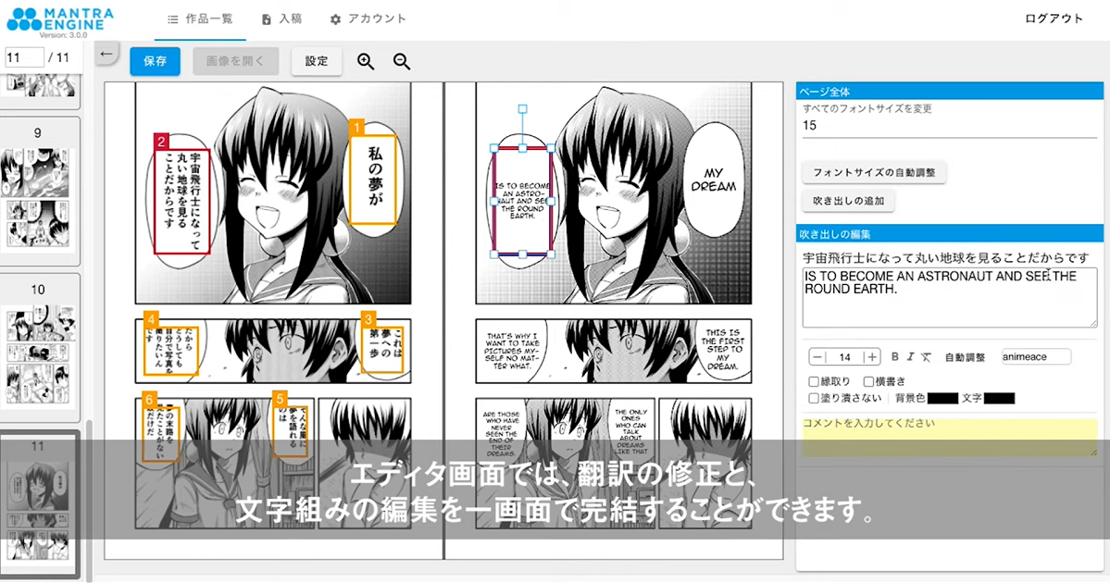Click the 画像を開く open image button
Screen dimensions: 1110x583
(236, 62)
